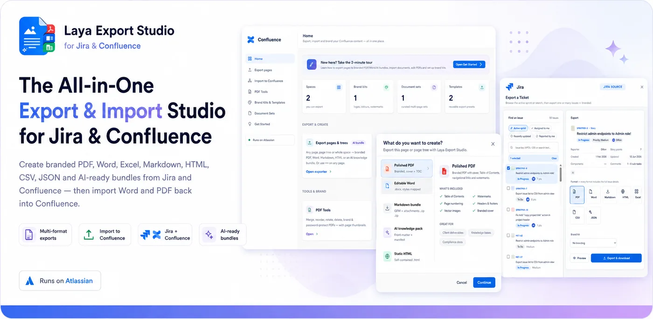Clear the selected issues with Clear link
The width and height of the screenshot is (653, 319).
click(554, 158)
